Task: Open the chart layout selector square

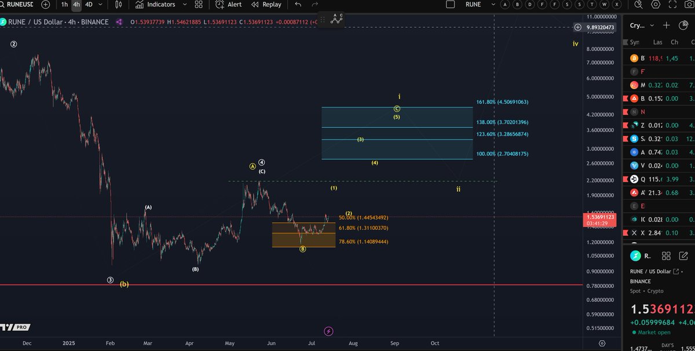Action: (451, 4)
